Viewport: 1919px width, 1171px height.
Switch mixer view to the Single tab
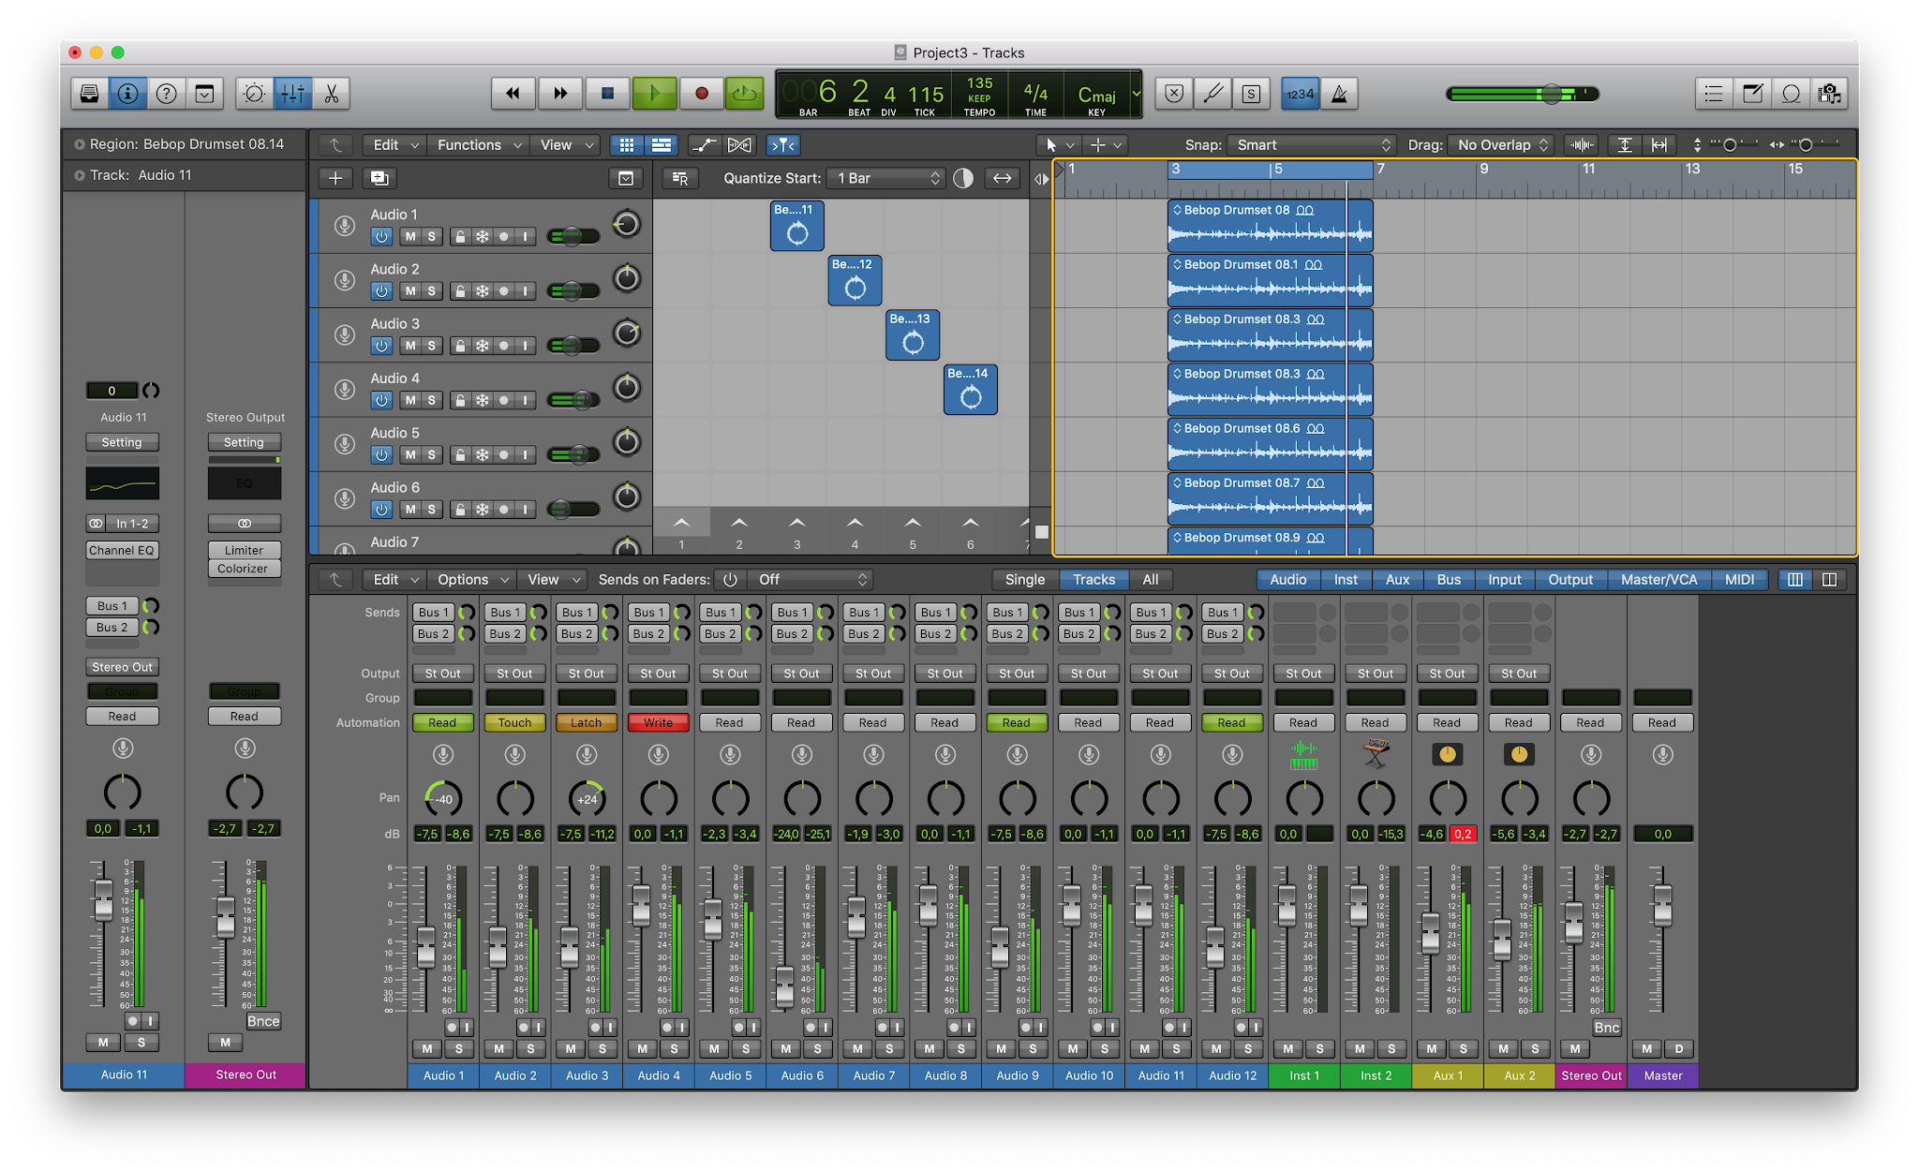tap(1024, 579)
